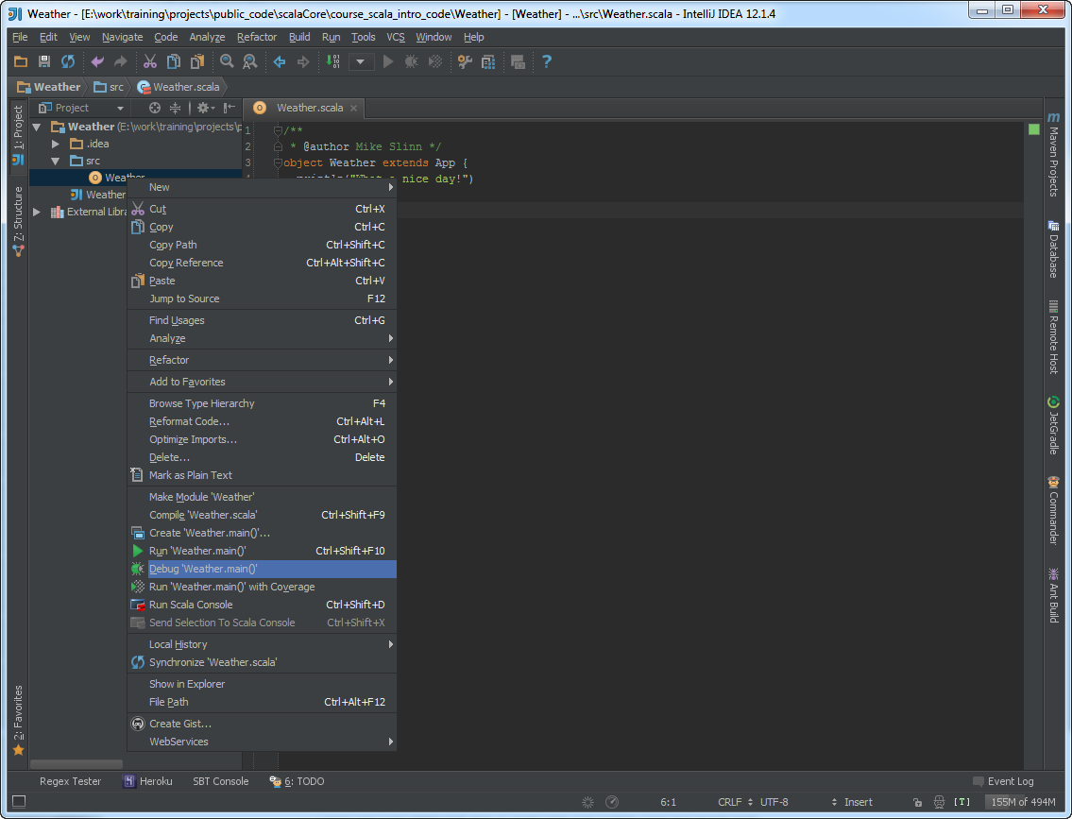Select Create Gist... menu entry
Image resolution: width=1072 pixels, height=819 pixels.
[262, 724]
